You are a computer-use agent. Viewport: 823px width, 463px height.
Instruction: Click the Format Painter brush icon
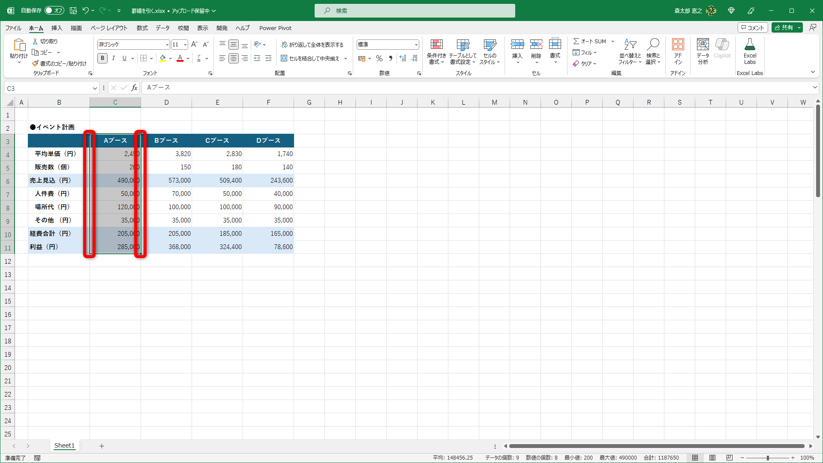[35, 63]
